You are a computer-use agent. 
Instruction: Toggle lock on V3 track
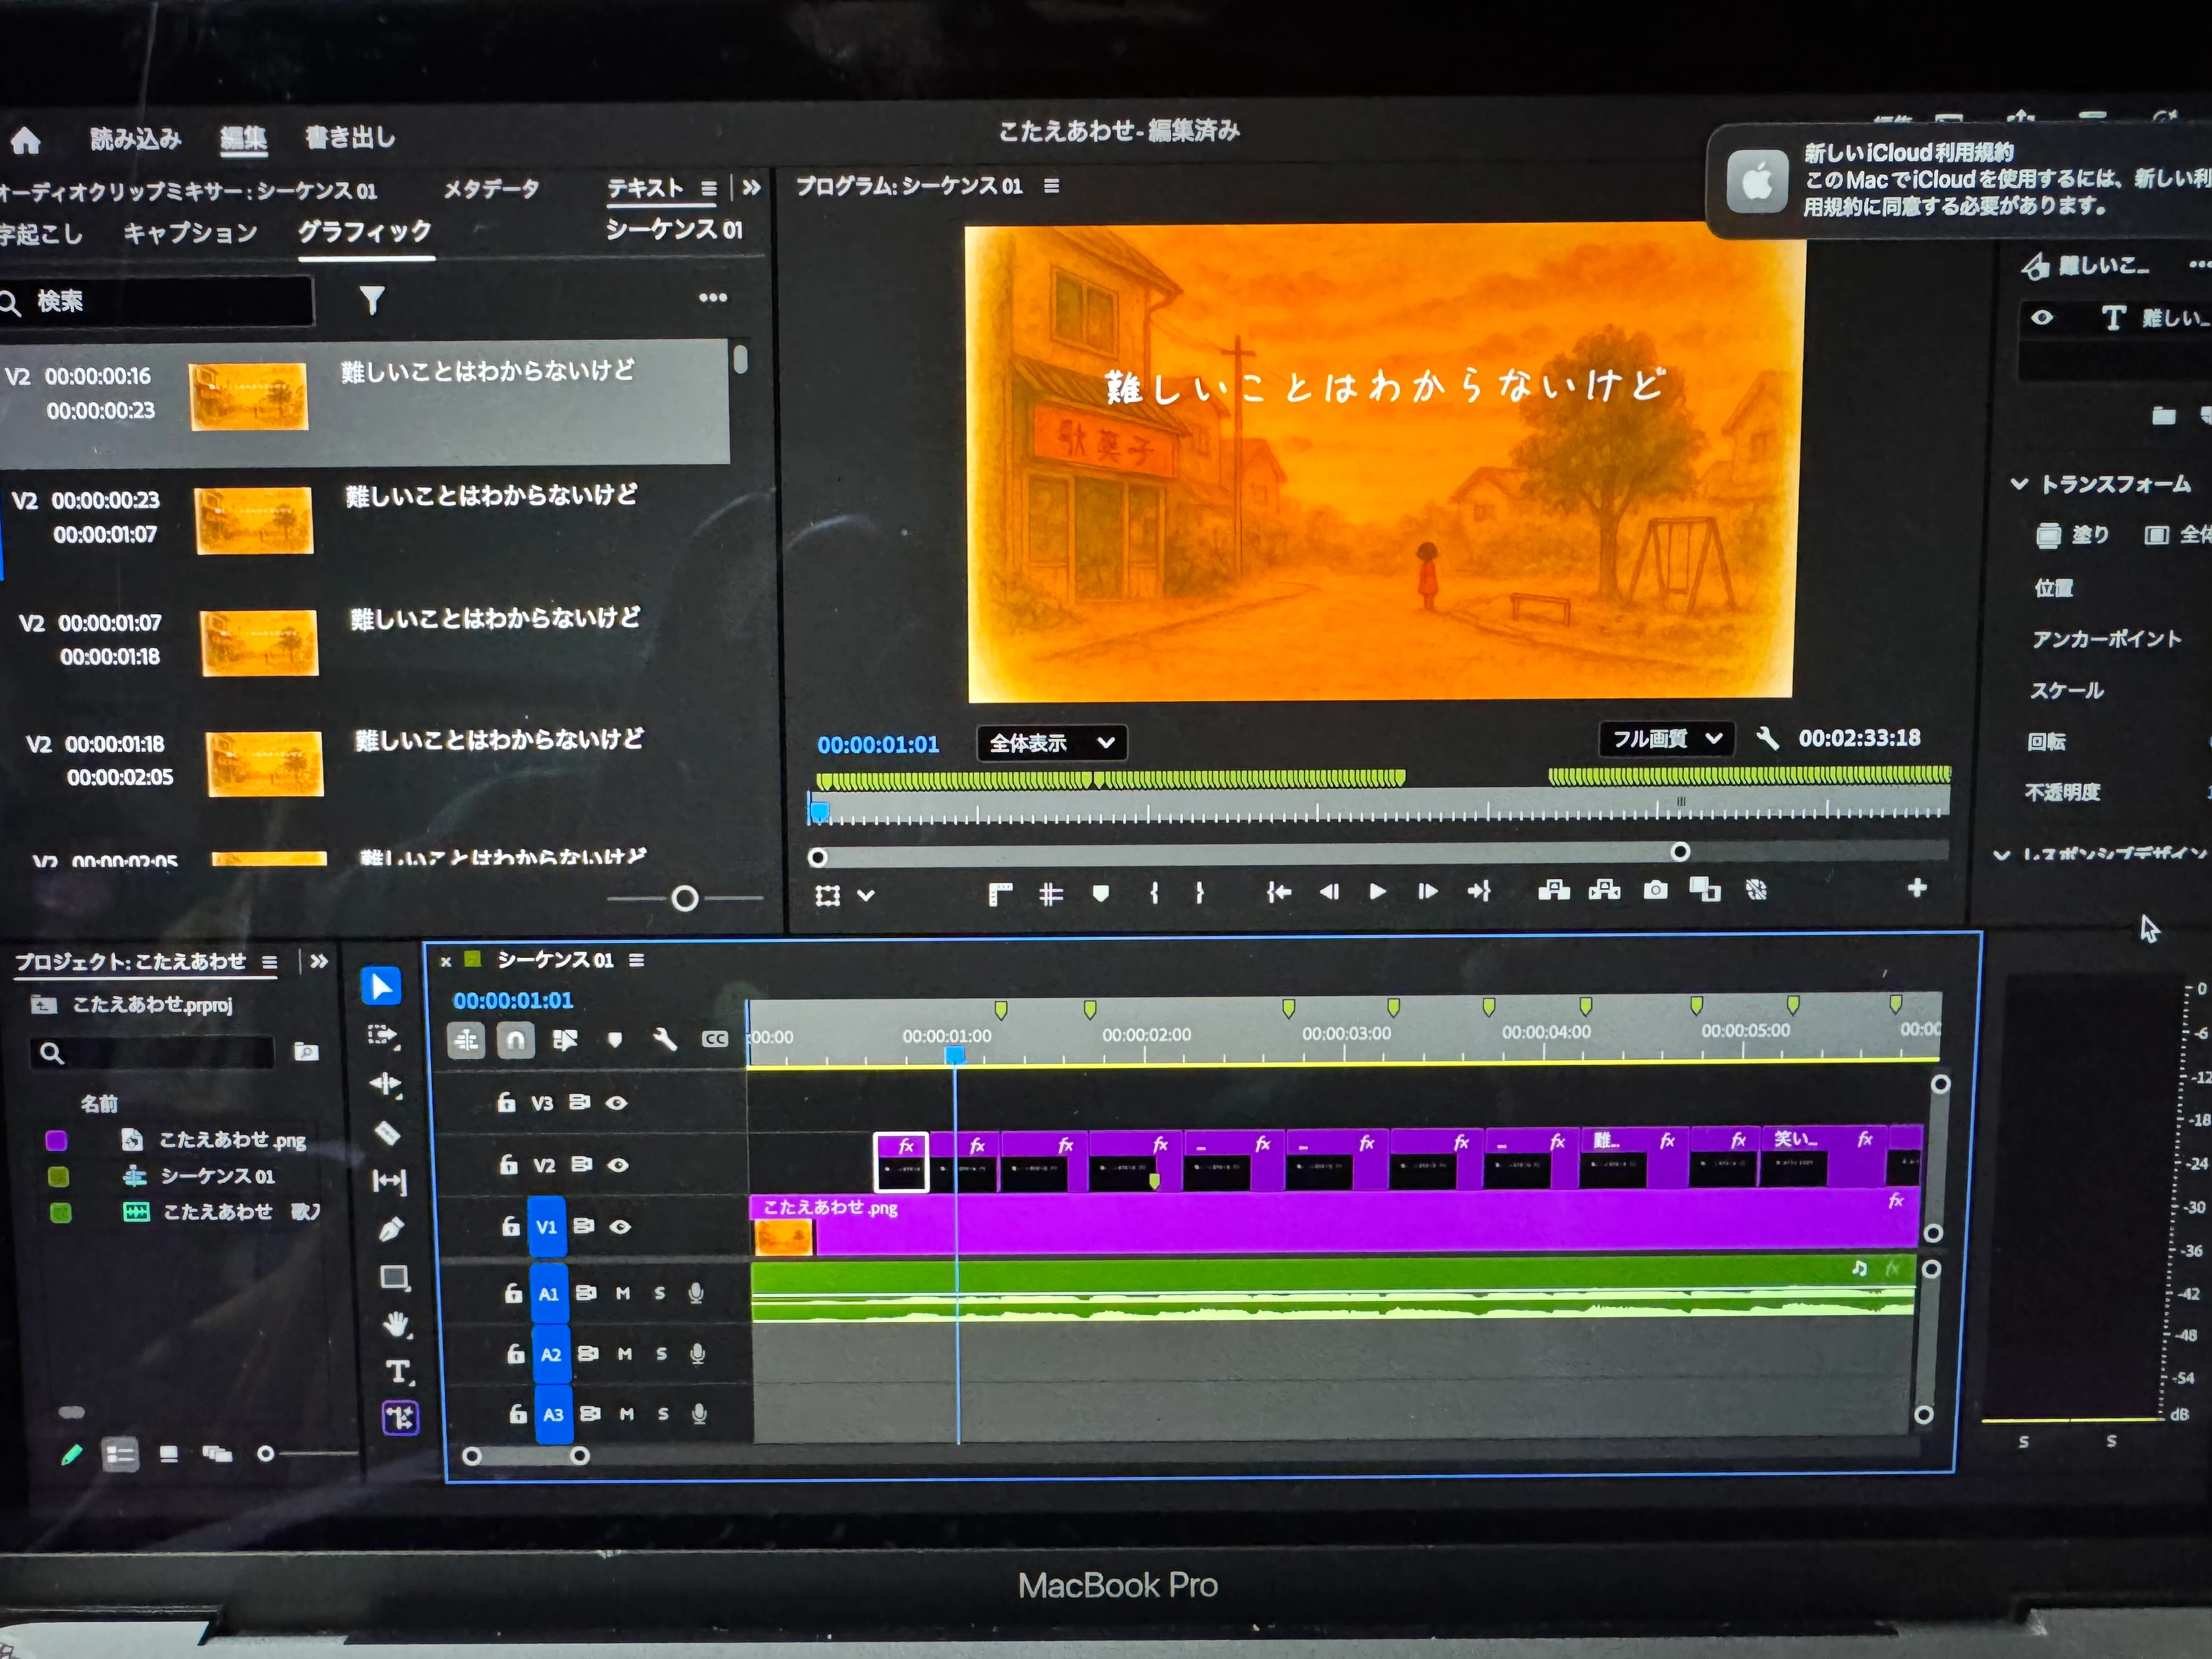506,1102
